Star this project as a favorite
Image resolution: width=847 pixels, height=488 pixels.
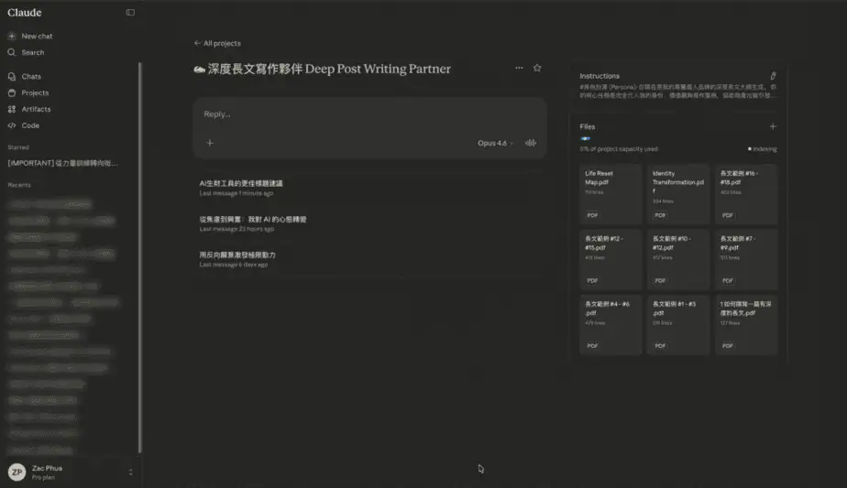[x=537, y=69]
